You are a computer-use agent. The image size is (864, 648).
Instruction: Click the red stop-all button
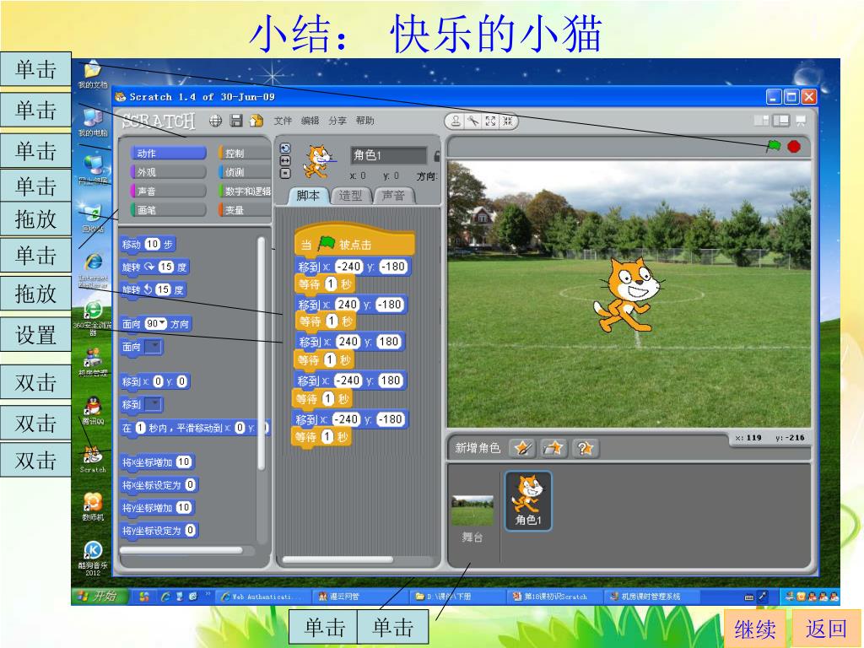(x=793, y=147)
